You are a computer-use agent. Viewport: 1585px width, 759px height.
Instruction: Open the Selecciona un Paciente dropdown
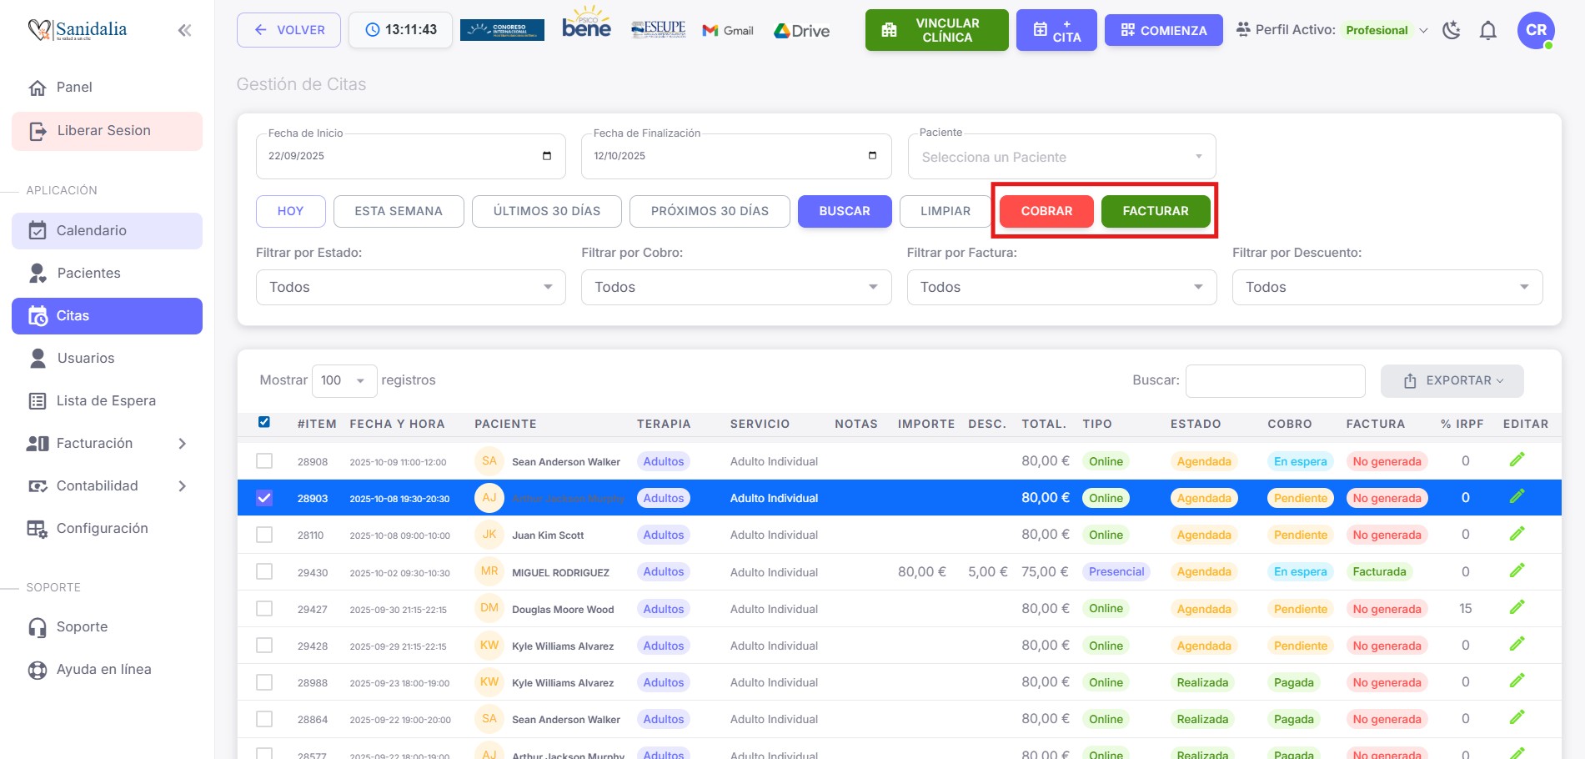1061,157
